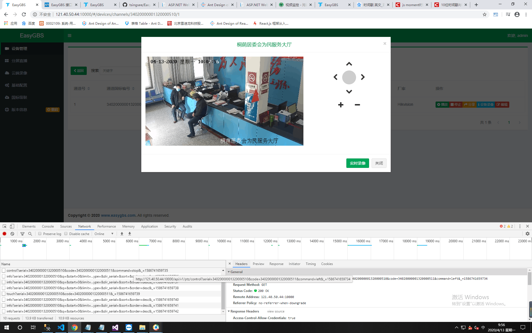Viewport: 532px width, 333px height.
Task: Click the PTZ up arrow
Action: 349,64
